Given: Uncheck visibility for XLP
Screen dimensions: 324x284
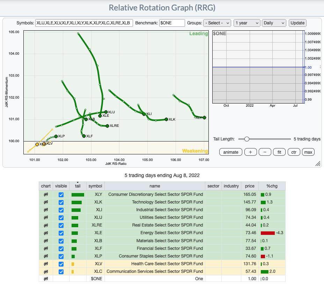Looking at the screenshot, I should click(x=61, y=256).
